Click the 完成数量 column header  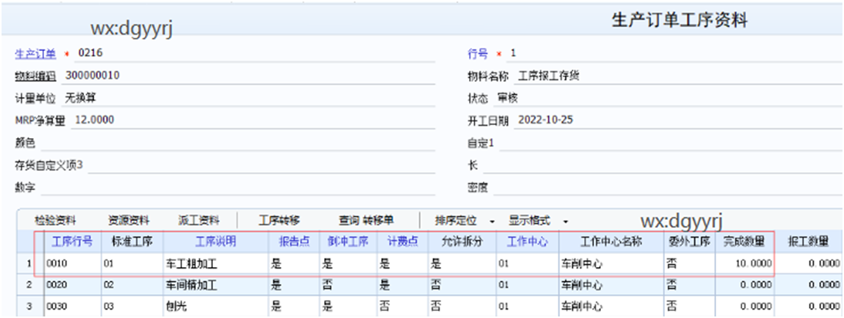[744, 242]
